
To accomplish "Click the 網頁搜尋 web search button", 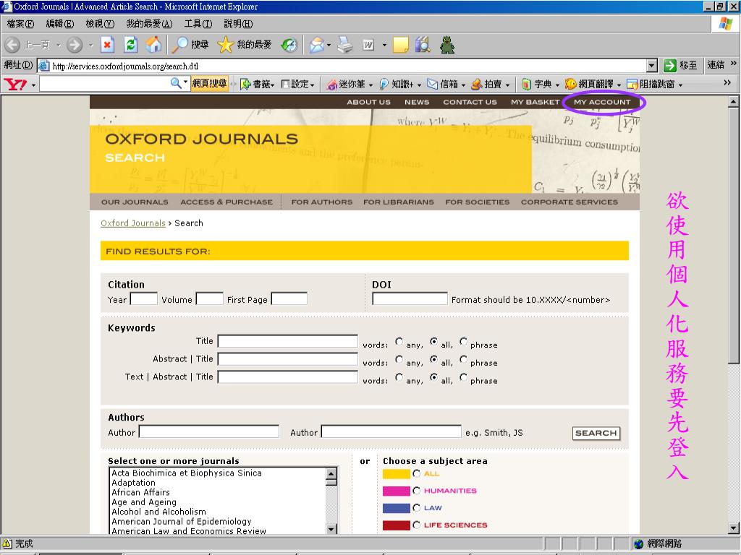I will 209,84.
